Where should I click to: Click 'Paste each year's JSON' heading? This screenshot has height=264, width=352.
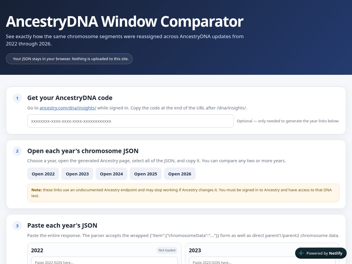point(62,225)
